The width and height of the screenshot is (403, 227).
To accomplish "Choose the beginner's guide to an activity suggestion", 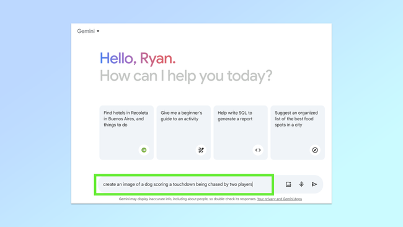I will tap(184, 133).
